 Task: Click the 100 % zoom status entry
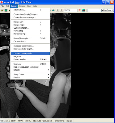[28, 121]
